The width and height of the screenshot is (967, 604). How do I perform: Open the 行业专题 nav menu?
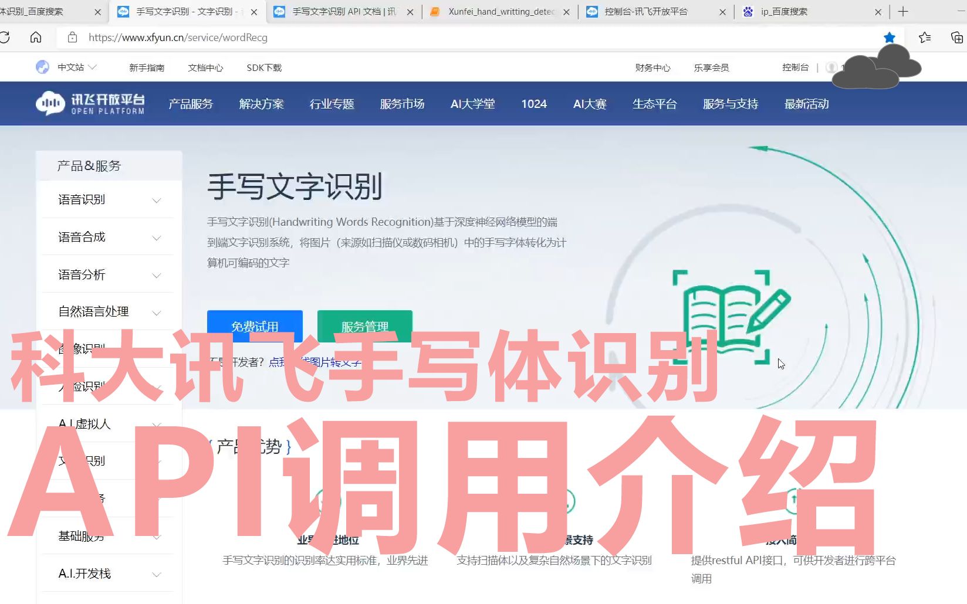[332, 104]
